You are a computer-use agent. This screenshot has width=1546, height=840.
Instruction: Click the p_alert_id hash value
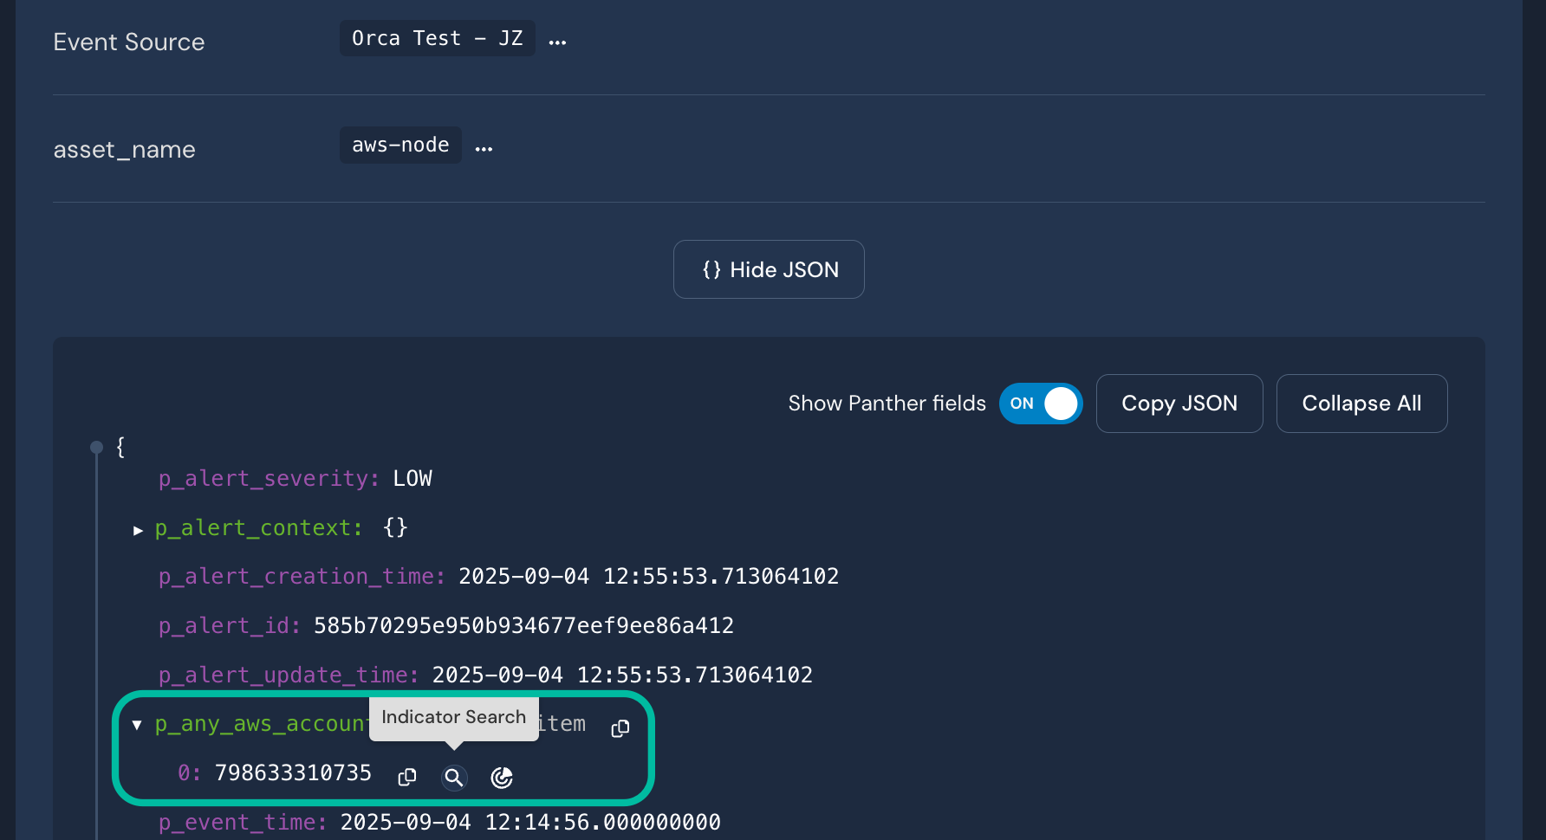click(x=523, y=625)
